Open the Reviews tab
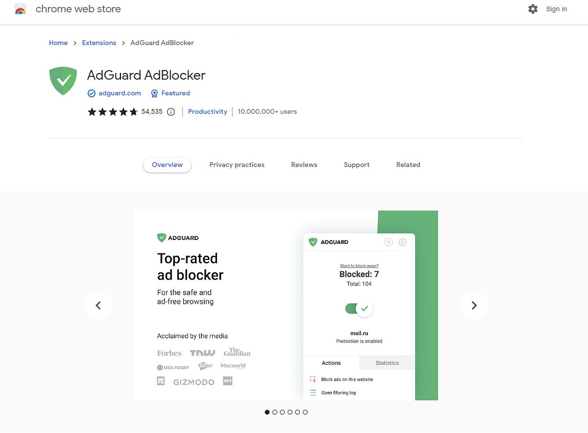 point(304,165)
